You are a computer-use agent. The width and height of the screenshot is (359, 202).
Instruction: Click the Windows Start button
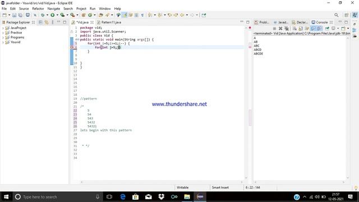[6, 197]
